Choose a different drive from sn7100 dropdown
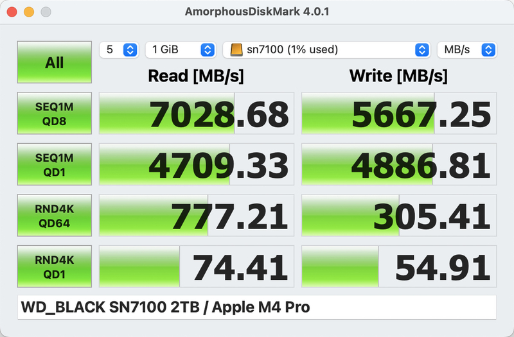The height and width of the screenshot is (337, 514). [326, 50]
